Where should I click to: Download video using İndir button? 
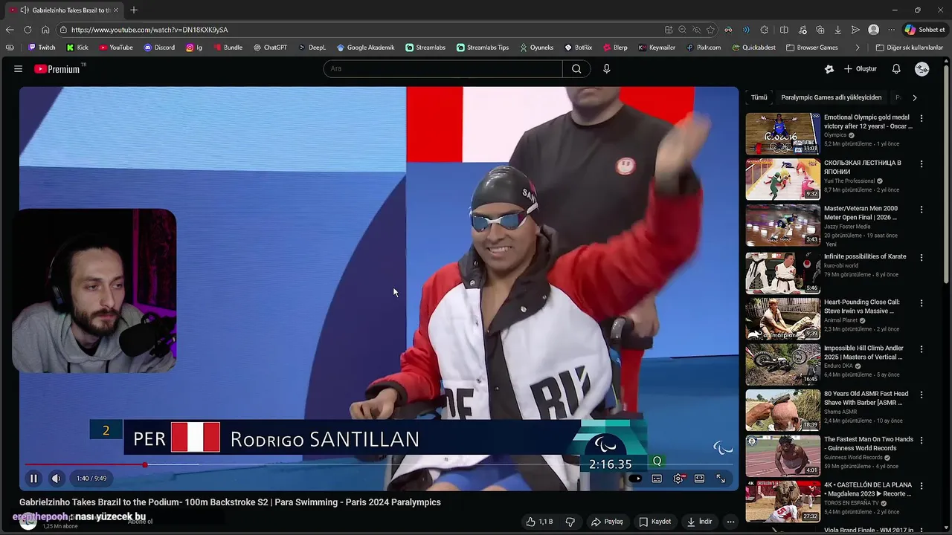pos(701,522)
